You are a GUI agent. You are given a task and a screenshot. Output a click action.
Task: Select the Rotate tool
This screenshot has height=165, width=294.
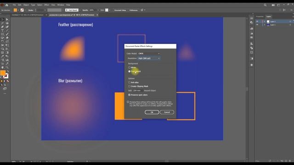pyautogui.click(x=2, y=42)
